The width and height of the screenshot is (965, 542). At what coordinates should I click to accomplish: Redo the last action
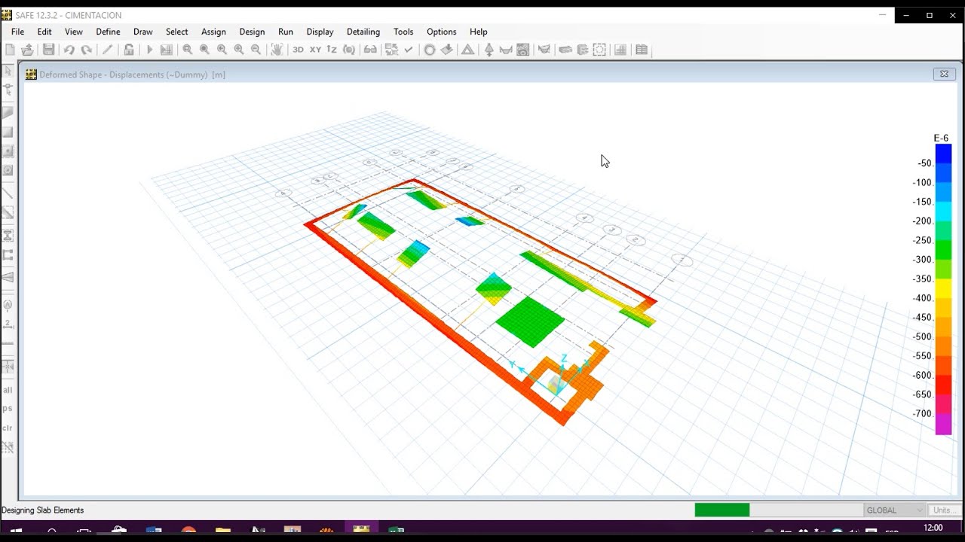click(x=87, y=50)
